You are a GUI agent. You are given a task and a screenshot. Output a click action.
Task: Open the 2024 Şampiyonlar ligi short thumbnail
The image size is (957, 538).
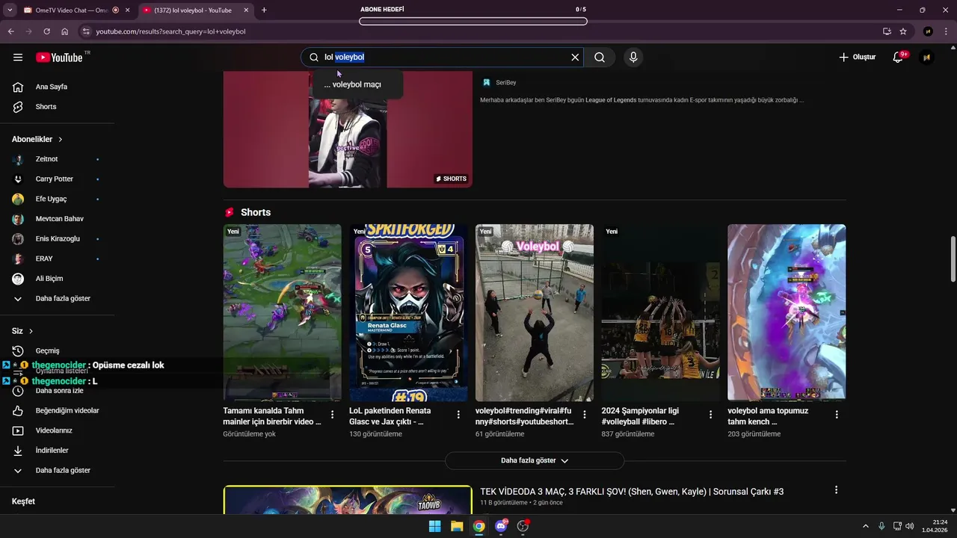pyautogui.click(x=661, y=313)
